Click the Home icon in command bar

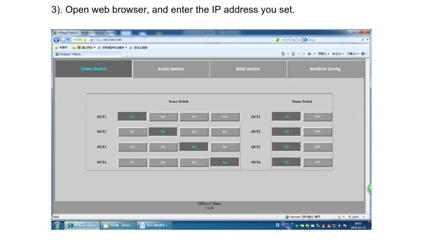tap(283, 53)
